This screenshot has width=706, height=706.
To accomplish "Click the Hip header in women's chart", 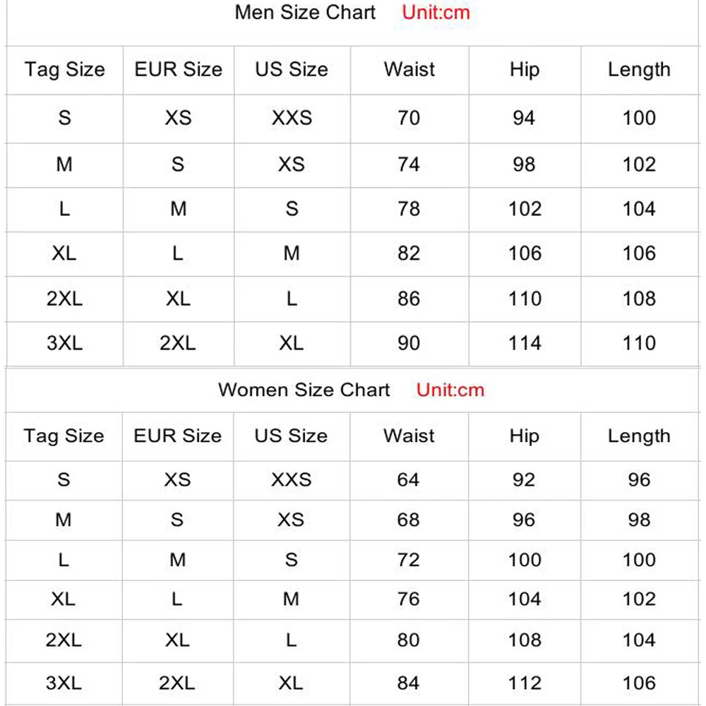I will (x=524, y=436).
